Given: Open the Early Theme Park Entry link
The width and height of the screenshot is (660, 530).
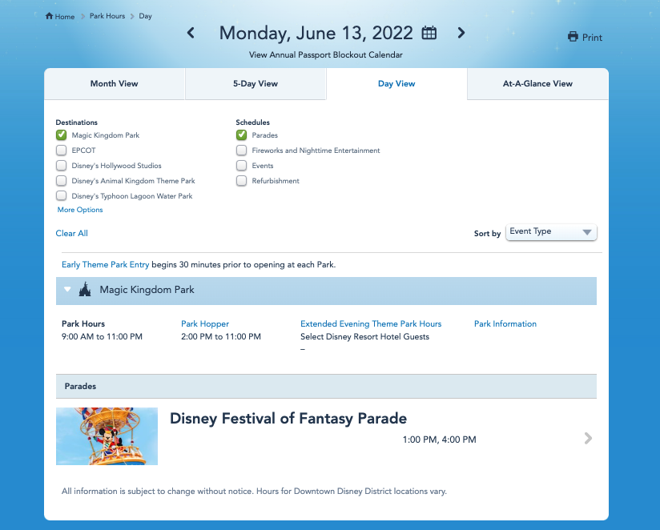Looking at the screenshot, I should coord(105,264).
